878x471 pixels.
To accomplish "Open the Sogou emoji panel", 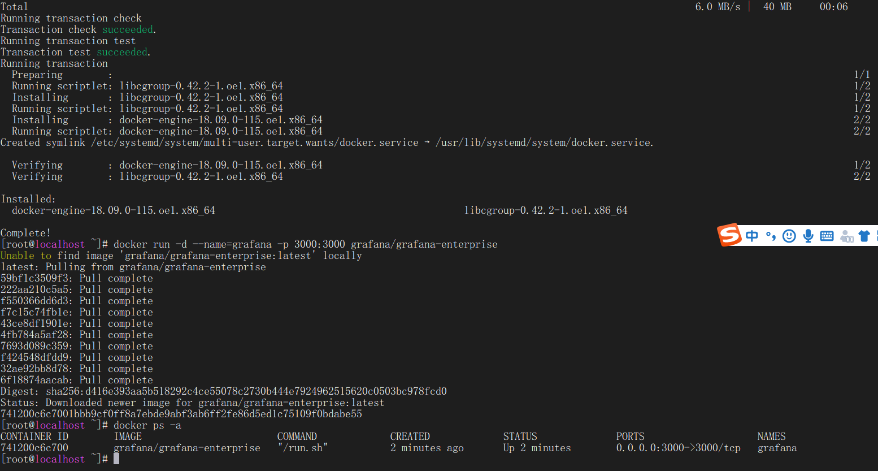I will [789, 236].
